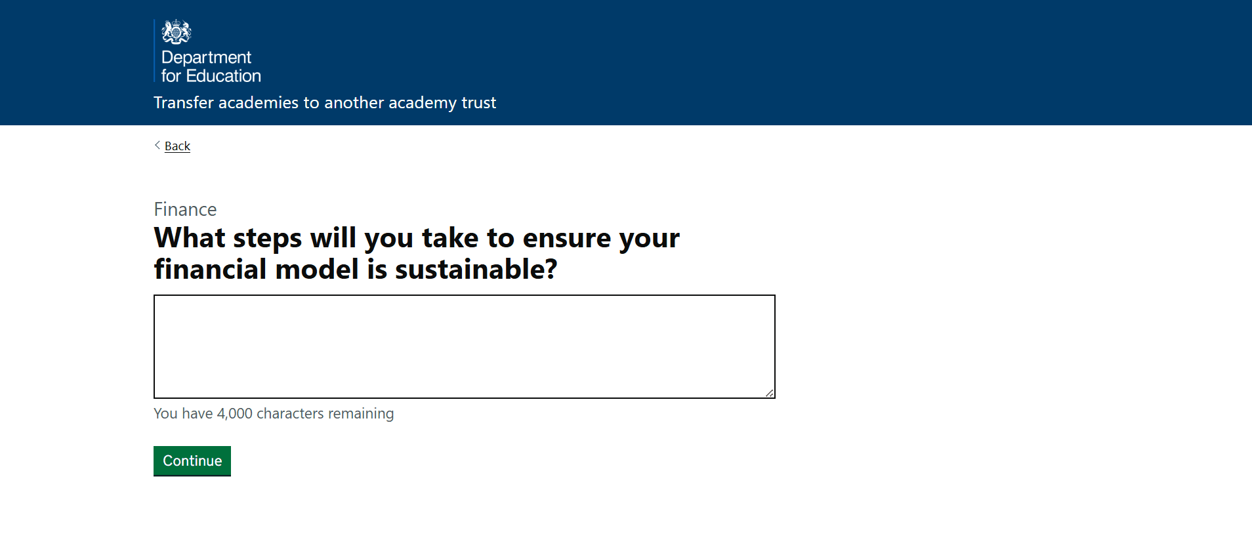
Task: Open the 'Transfer academies to another academy trust' header link
Action: (324, 103)
